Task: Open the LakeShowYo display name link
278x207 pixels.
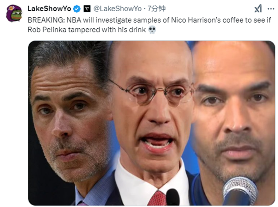Action: [x=49, y=8]
